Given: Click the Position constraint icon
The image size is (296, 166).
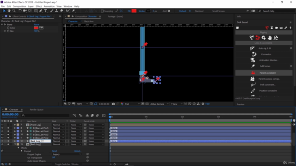Looking at the screenshot, I should pos(253,91).
